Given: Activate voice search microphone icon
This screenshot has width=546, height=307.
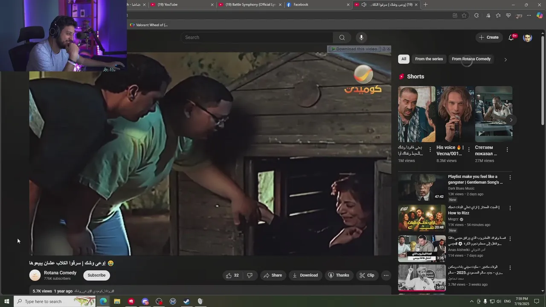Looking at the screenshot, I should 361,38.
